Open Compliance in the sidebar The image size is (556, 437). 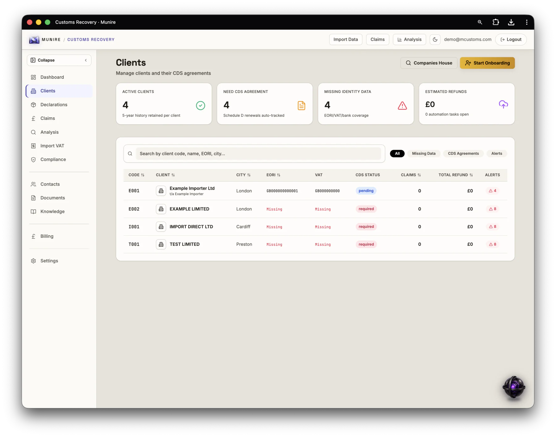pos(59,159)
